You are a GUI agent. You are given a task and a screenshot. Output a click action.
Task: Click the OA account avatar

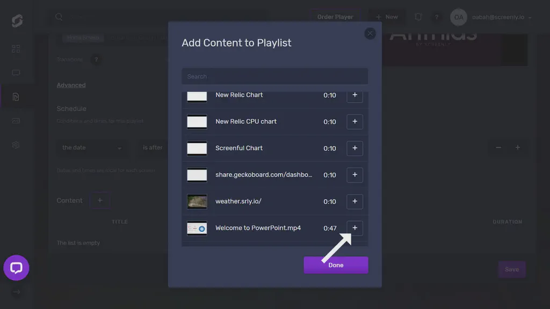[458, 17]
